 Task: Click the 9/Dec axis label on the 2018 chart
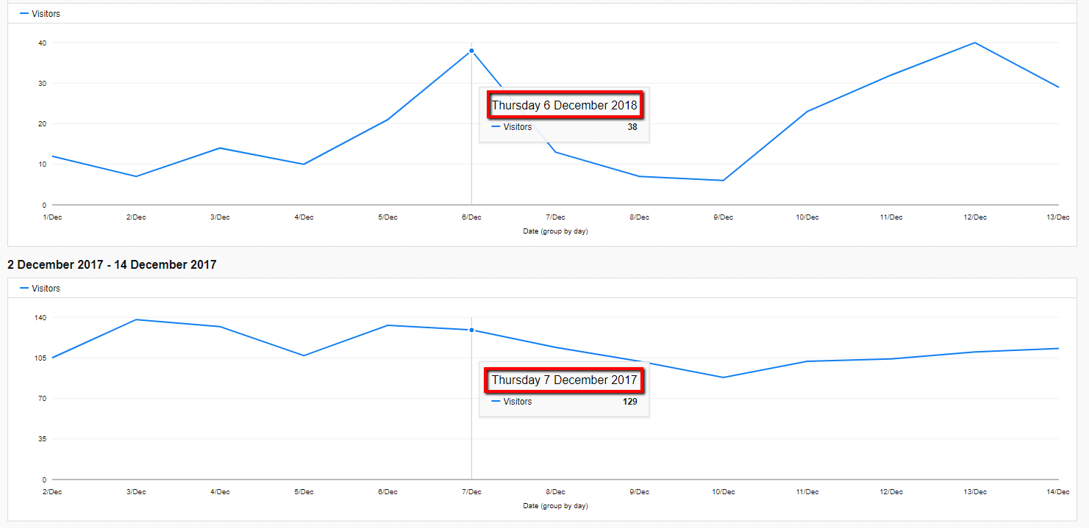(x=723, y=217)
